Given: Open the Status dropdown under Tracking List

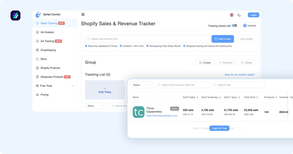Looking at the screenshot, I should (96, 106).
